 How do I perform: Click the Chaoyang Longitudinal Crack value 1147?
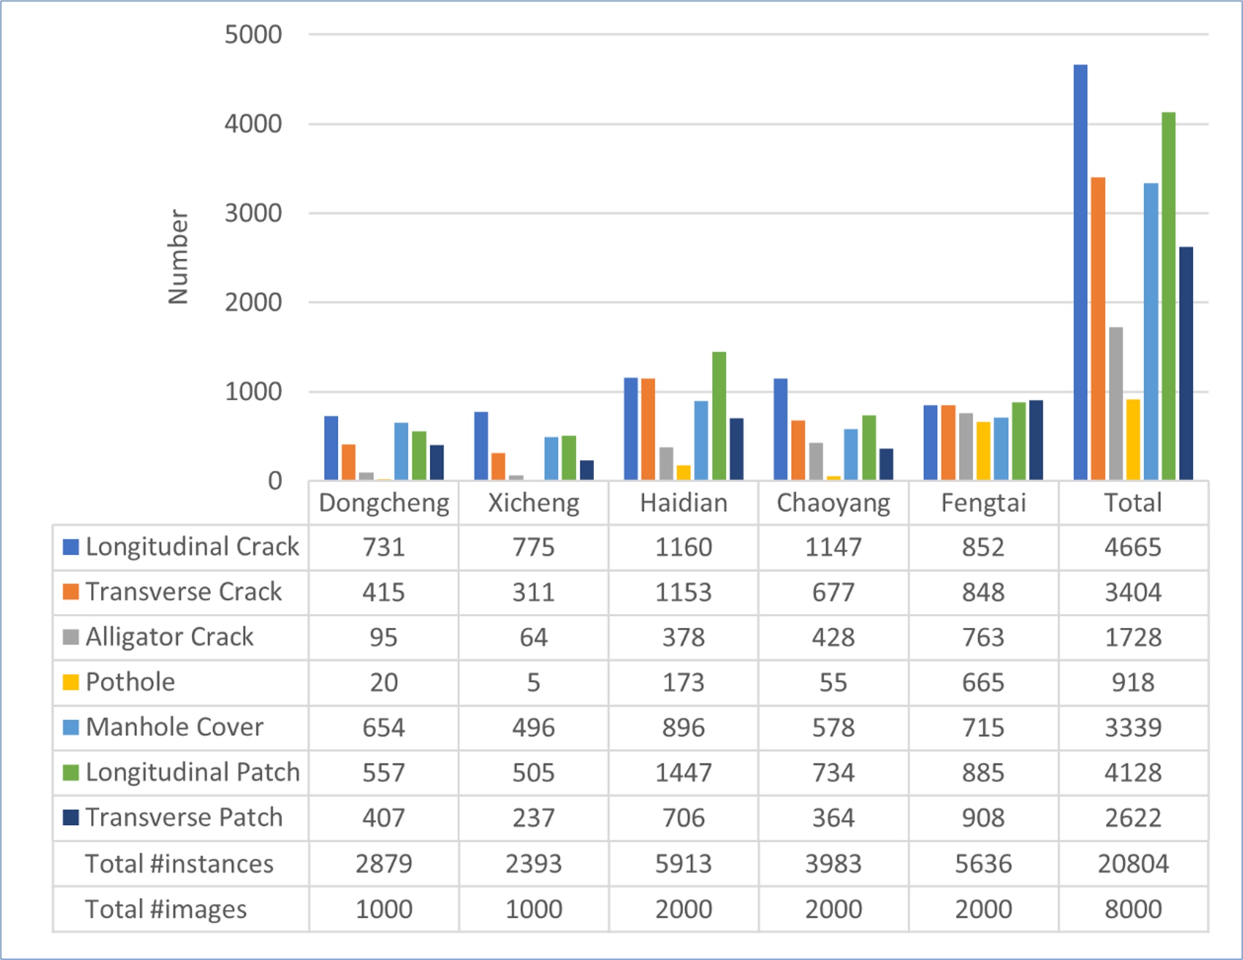coord(833,547)
